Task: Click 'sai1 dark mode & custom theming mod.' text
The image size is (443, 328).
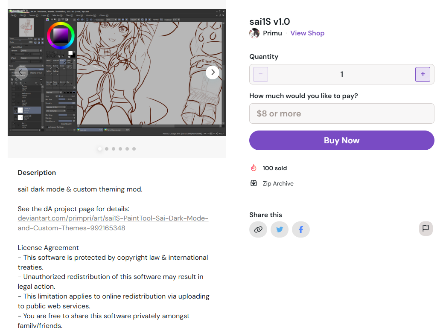Action: [x=80, y=189]
